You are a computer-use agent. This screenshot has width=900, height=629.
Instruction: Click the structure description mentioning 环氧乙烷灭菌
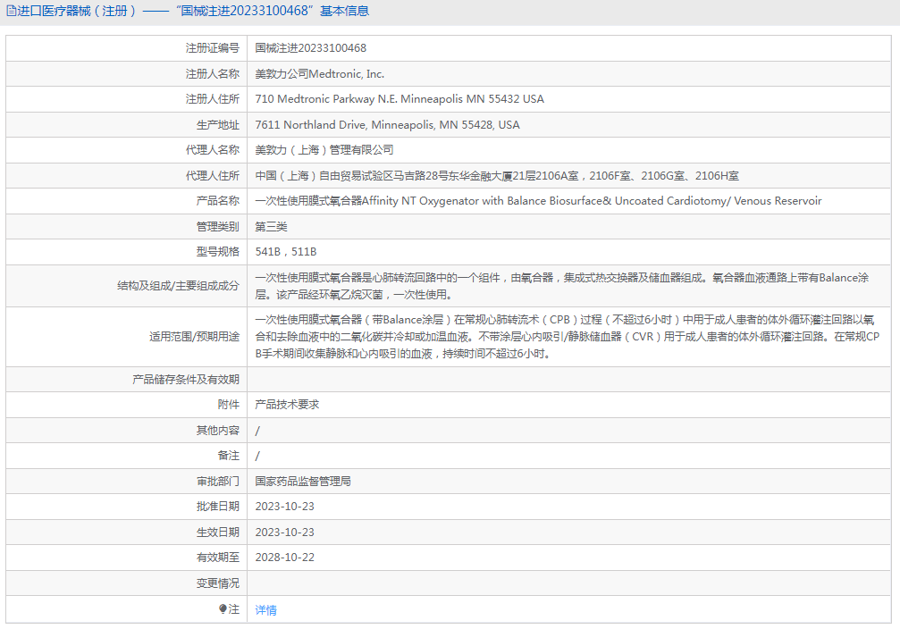562,286
